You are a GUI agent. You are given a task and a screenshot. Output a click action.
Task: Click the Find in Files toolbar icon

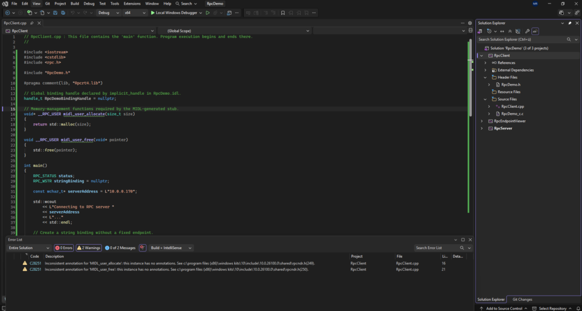229,12
